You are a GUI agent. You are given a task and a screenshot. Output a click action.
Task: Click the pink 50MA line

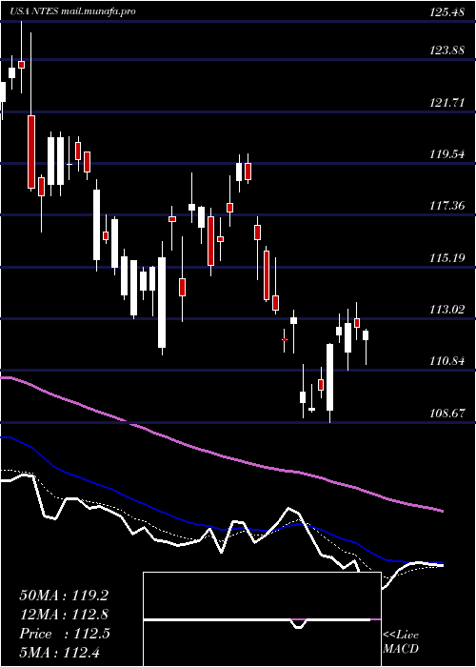pyautogui.click(x=221, y=456)
